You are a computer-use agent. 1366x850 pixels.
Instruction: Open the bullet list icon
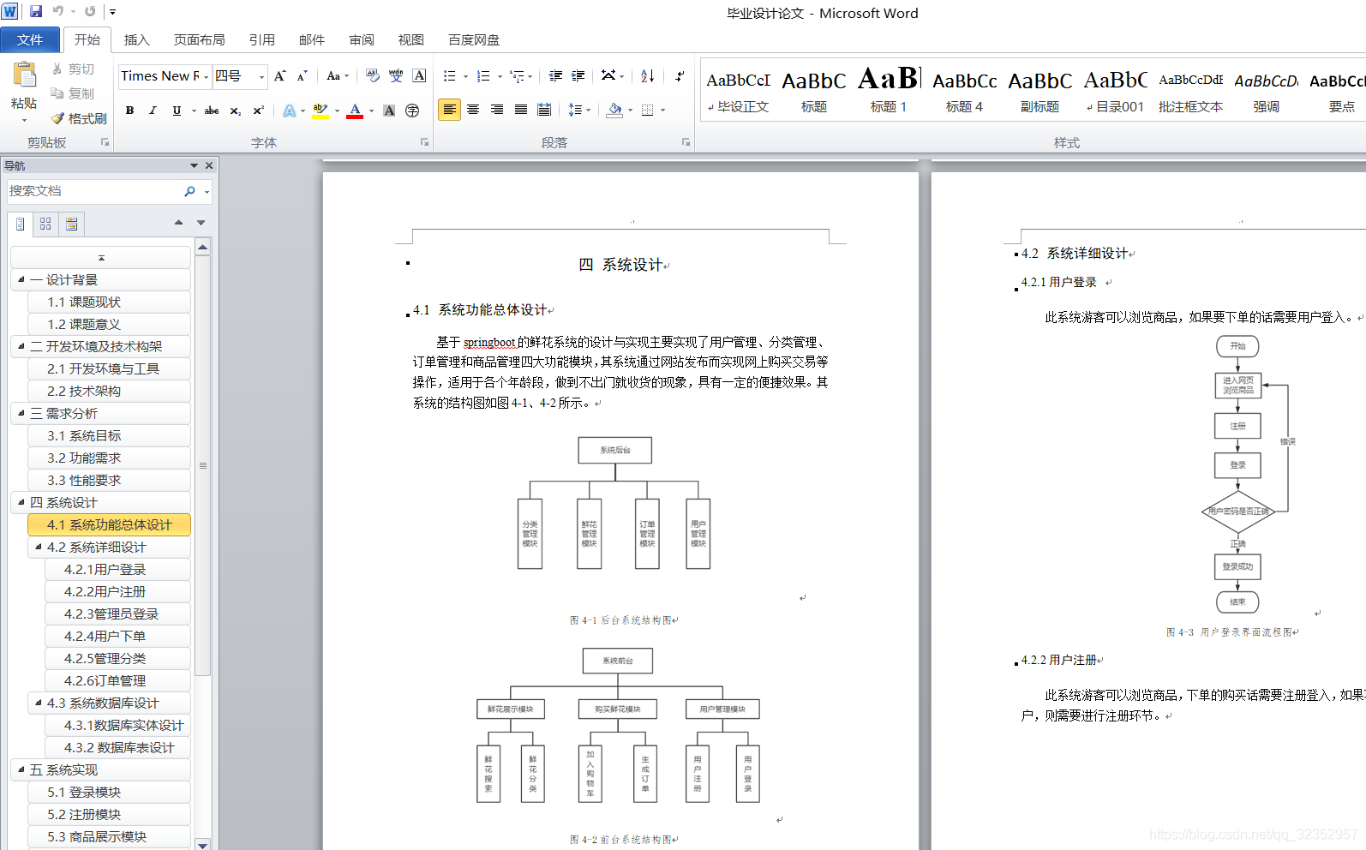tap(450, 76)
